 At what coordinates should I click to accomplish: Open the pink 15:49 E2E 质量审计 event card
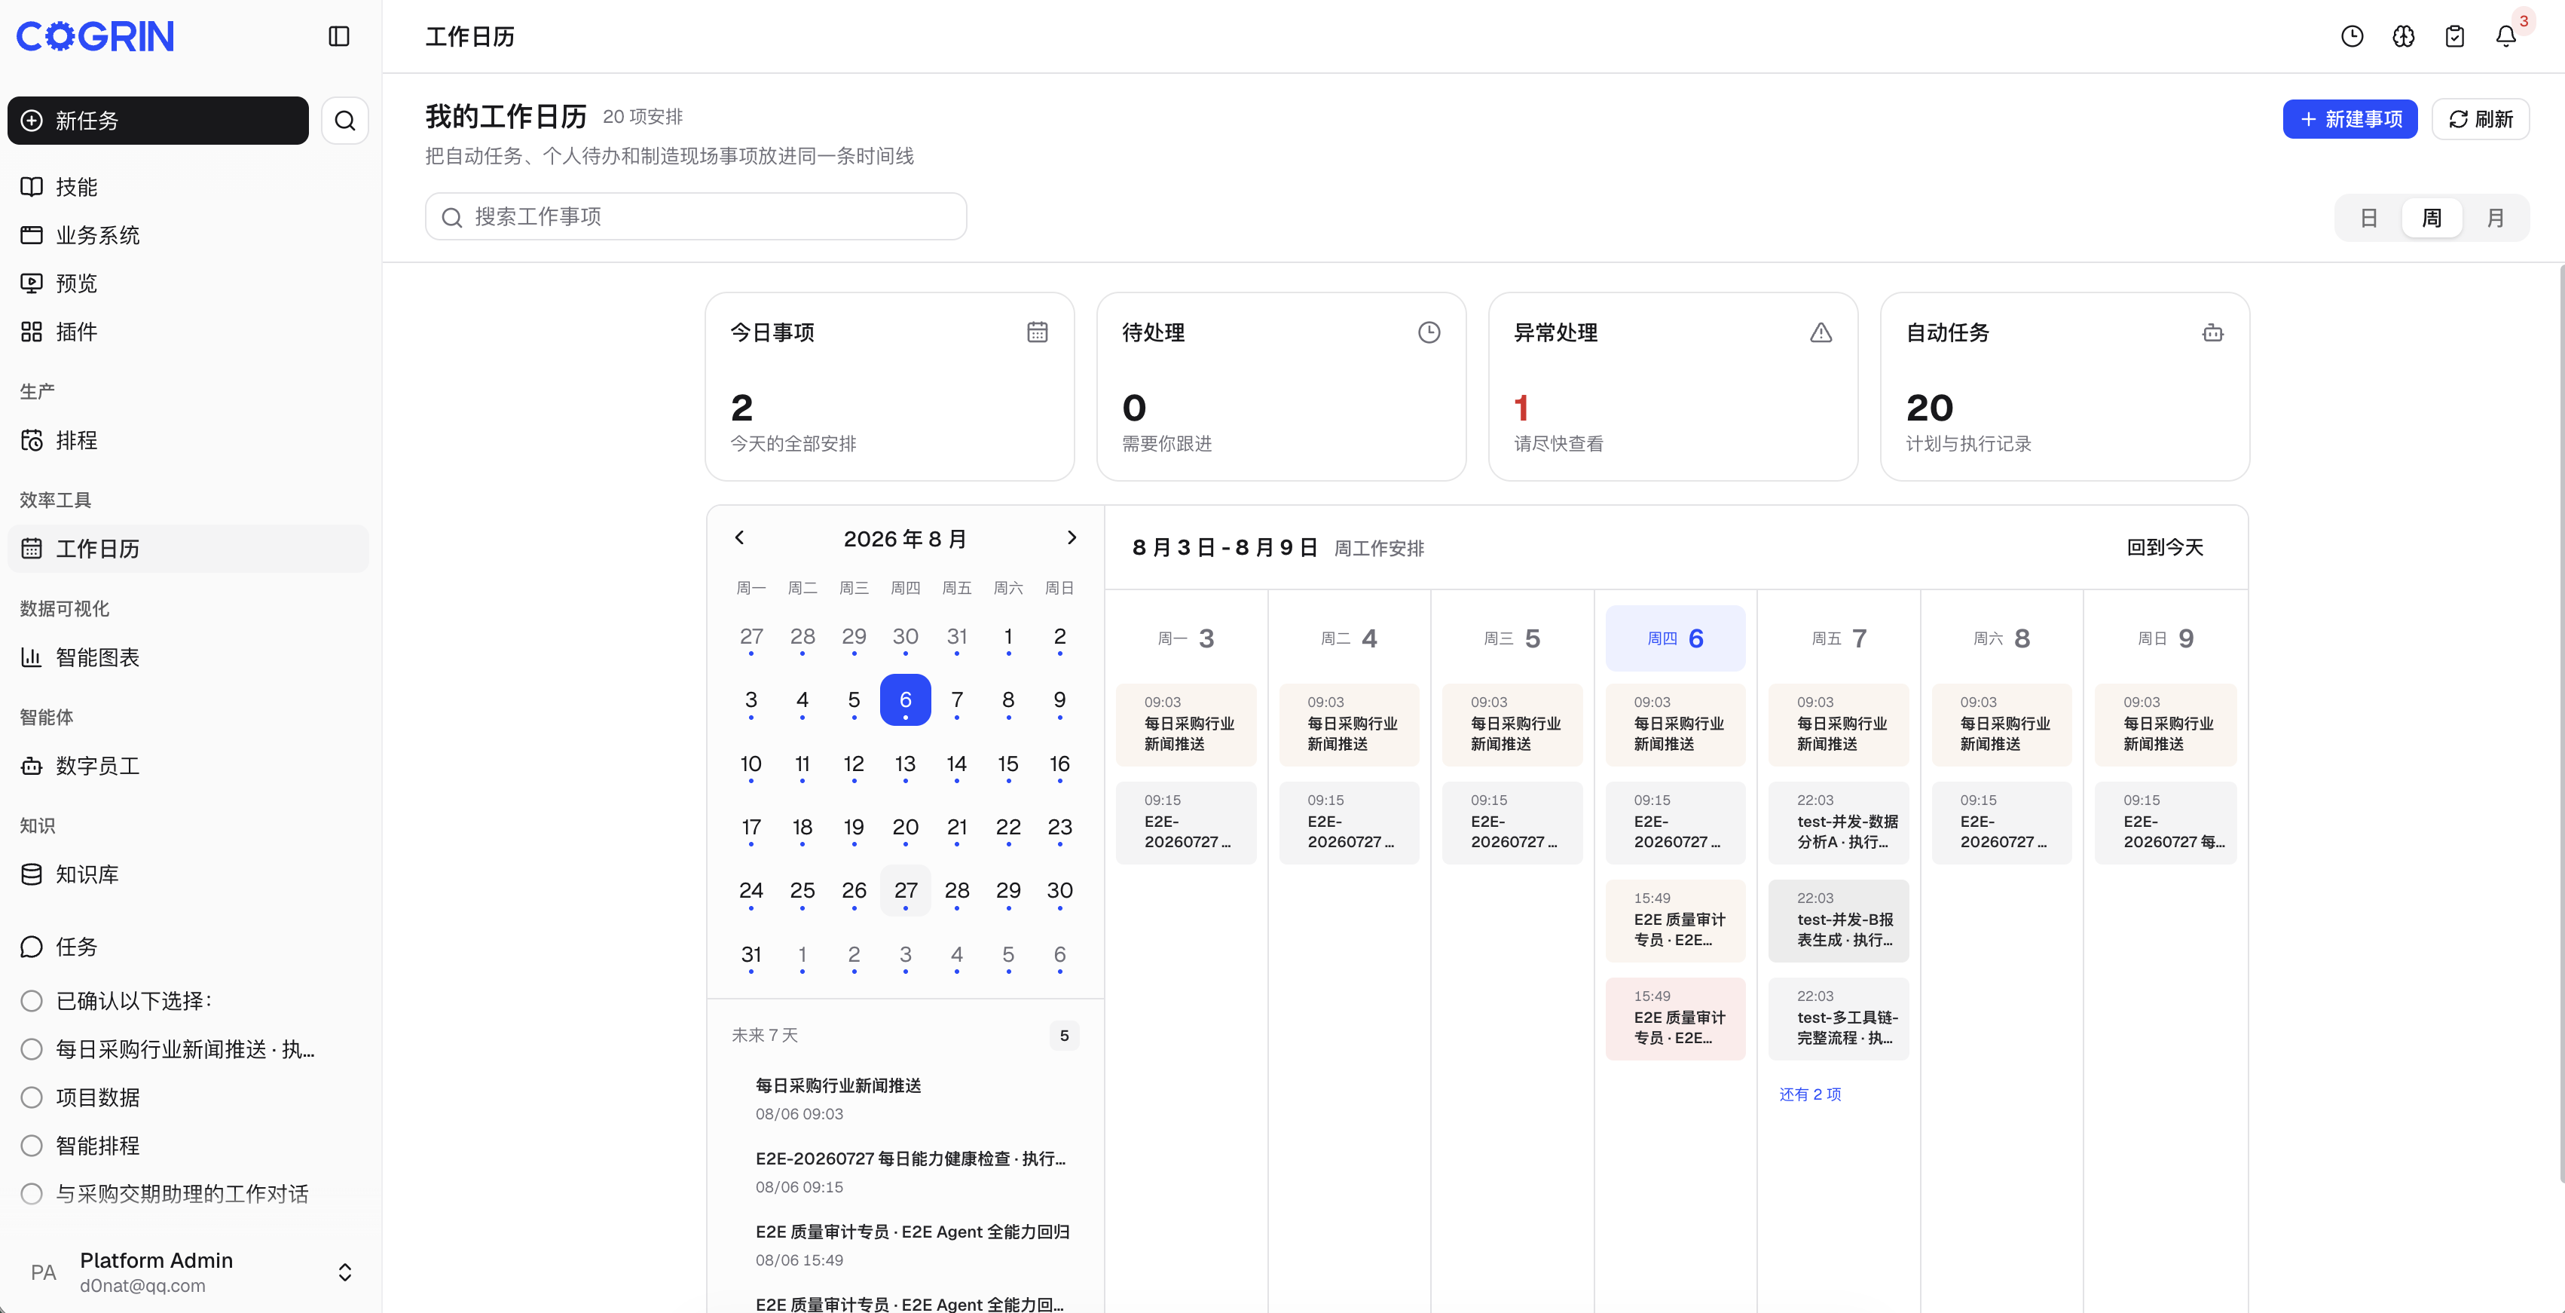(1675, 1018)
